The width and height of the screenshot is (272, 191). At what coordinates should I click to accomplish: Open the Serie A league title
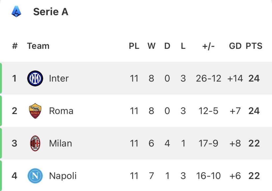point(51,12)
